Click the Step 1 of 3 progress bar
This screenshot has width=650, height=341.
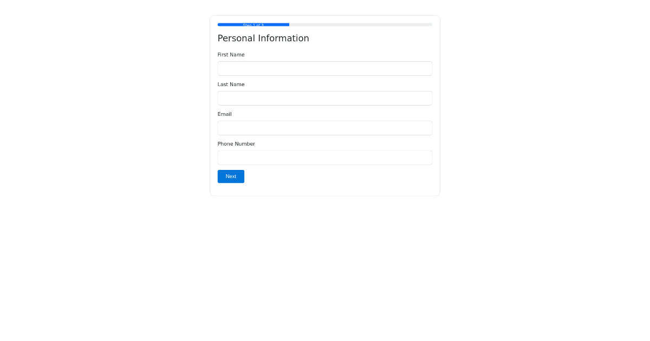[324, 24]
